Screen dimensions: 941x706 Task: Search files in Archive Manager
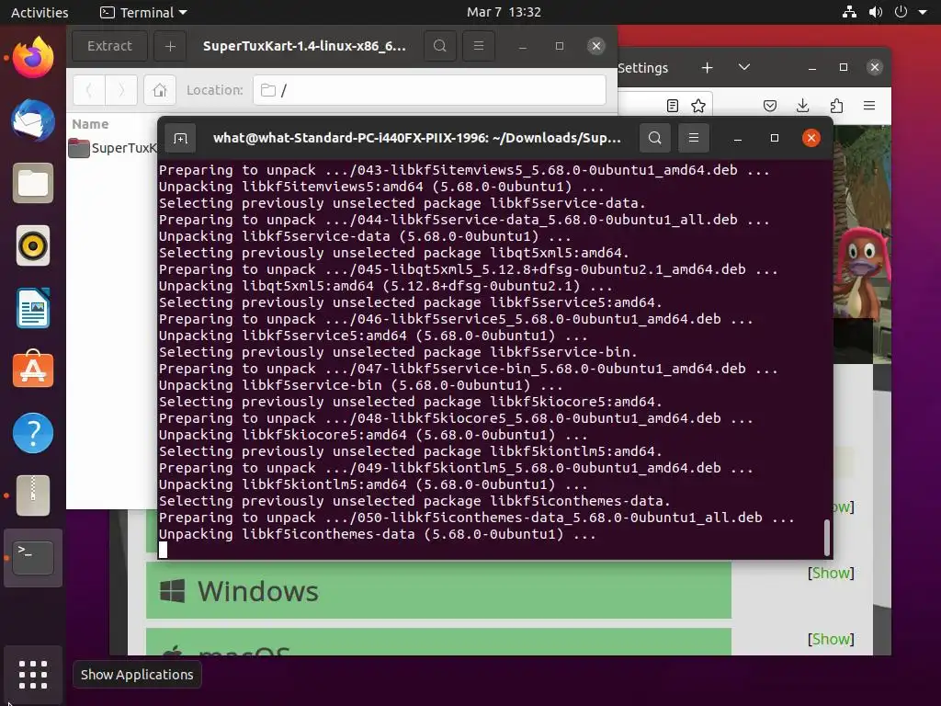pos(440,46)
